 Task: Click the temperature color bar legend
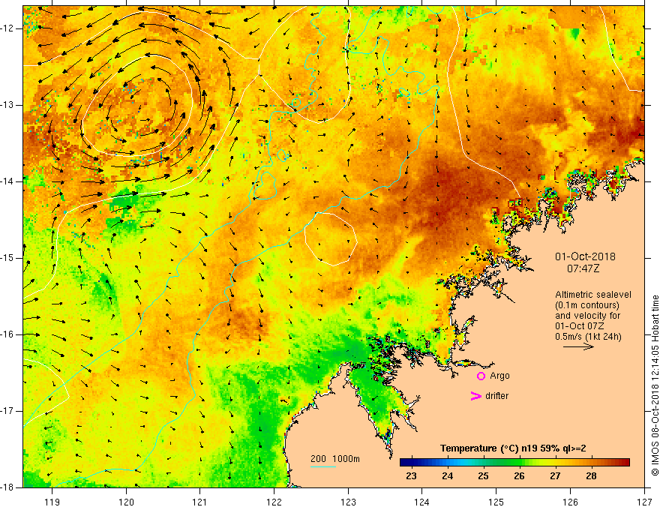pos(514,463)
